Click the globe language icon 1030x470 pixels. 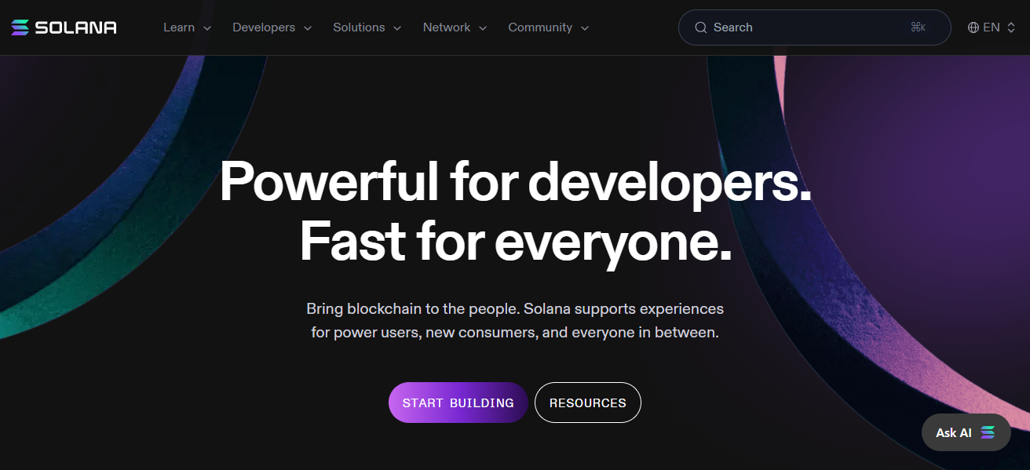click(x=973, y=27)
